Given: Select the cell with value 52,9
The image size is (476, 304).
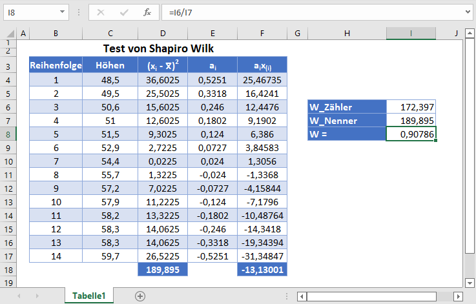Looking at the screenshot, I should pyautogui.click(x=110, y=148).
